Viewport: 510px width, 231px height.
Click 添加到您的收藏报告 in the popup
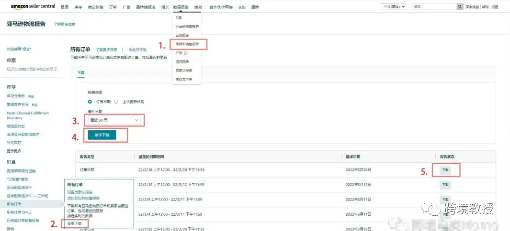pos(83,198)
